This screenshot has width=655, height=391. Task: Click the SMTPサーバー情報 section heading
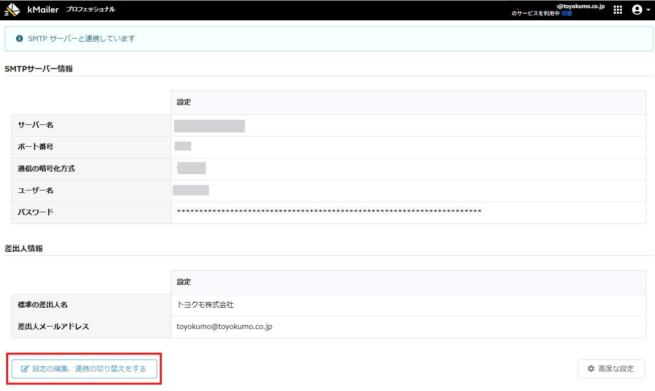(39, 69)
